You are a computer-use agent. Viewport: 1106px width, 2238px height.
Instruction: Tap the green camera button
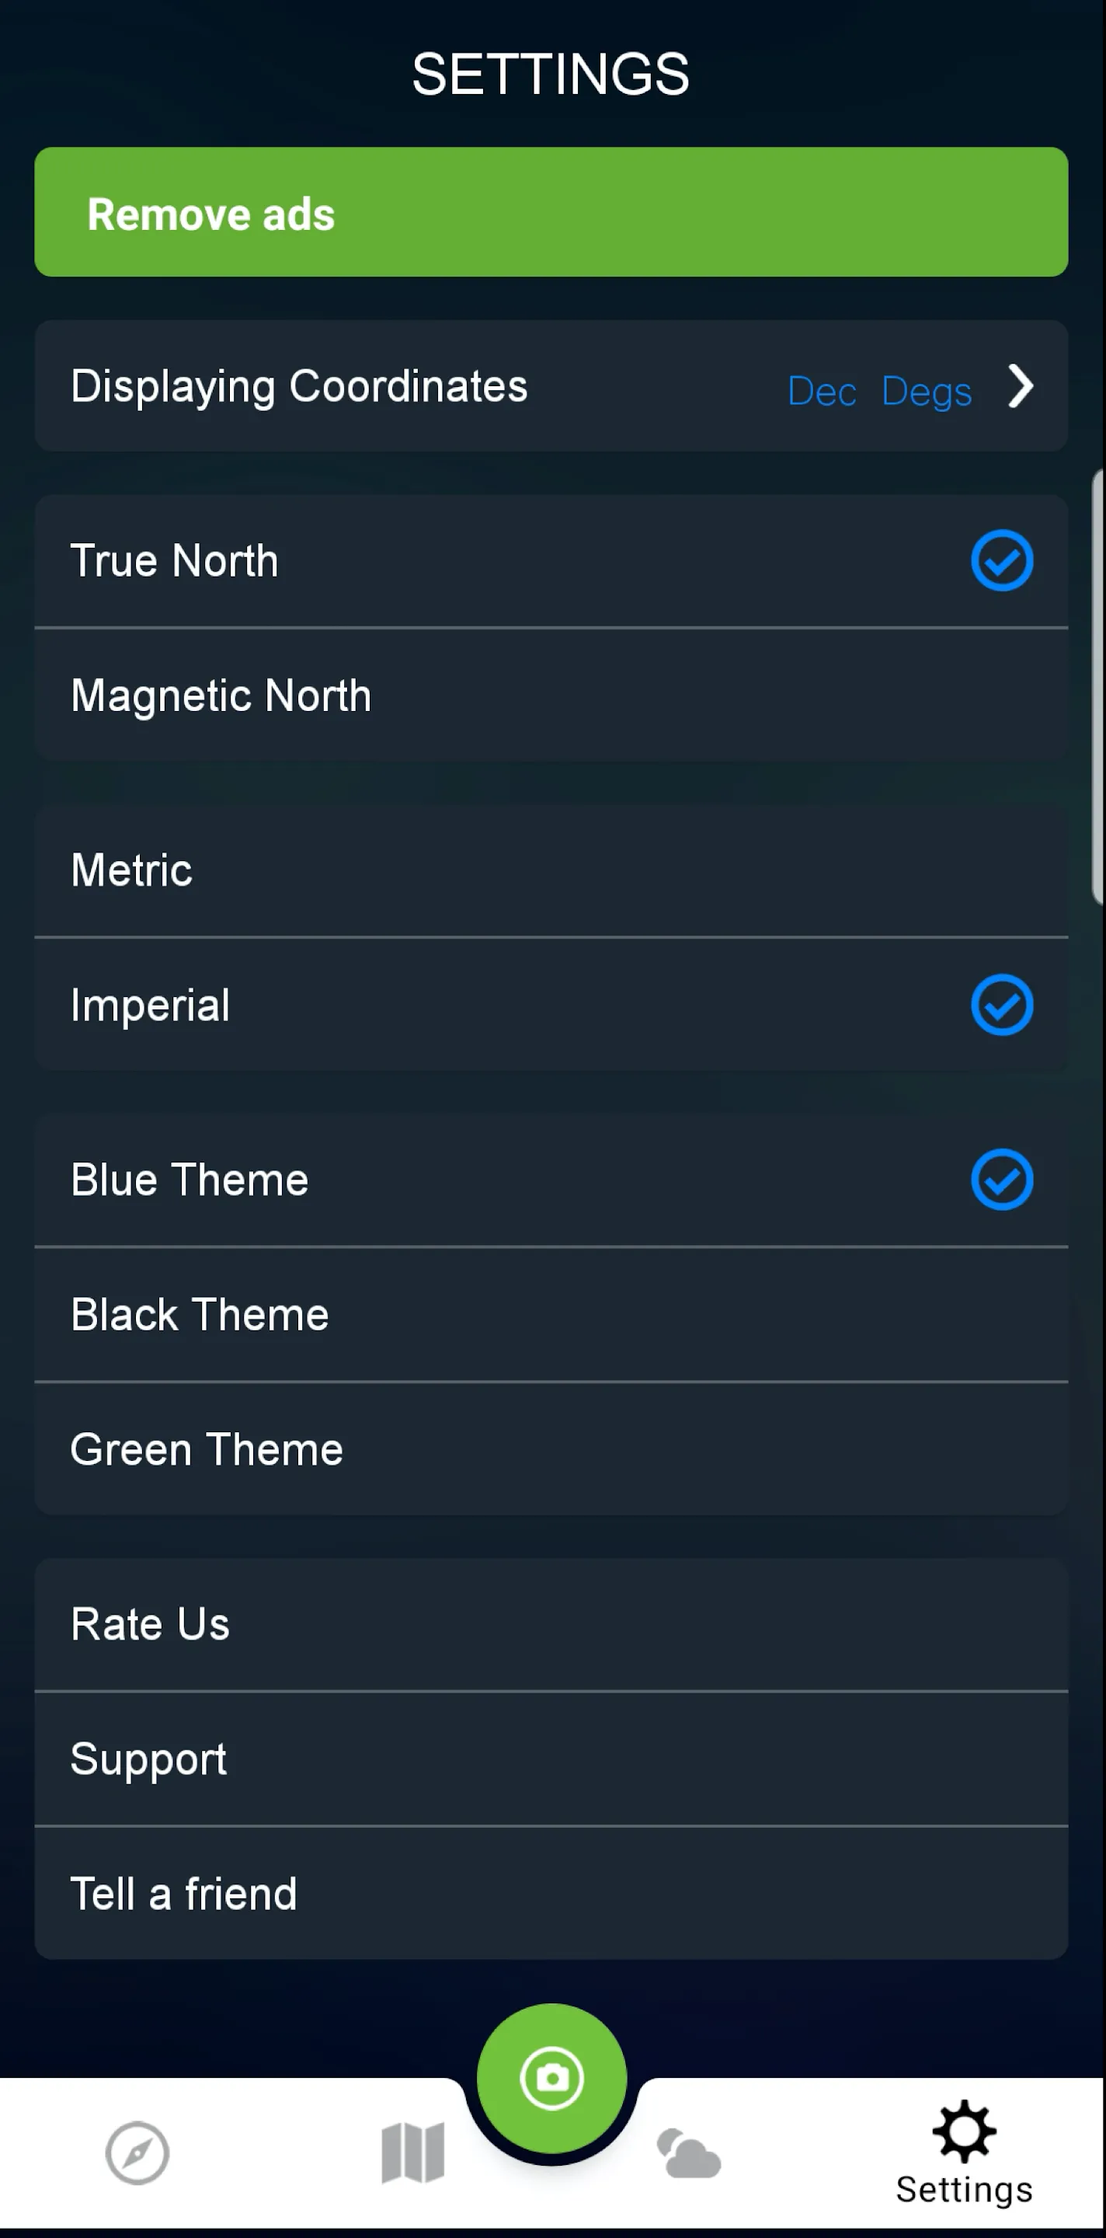click(551, 2078)
